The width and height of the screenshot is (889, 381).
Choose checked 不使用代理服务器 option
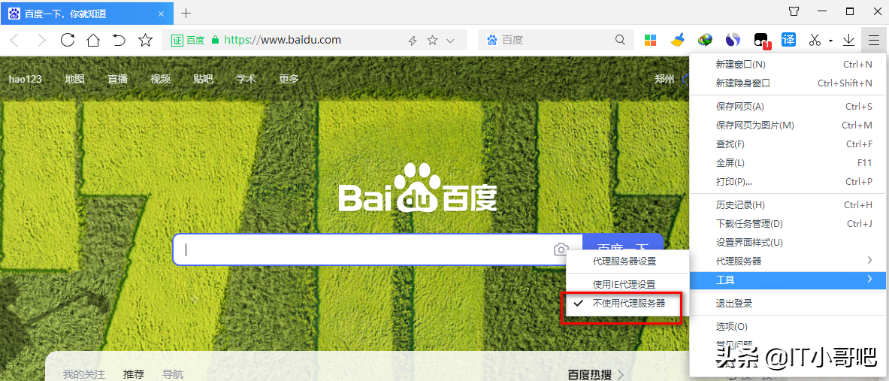point(627,303)
